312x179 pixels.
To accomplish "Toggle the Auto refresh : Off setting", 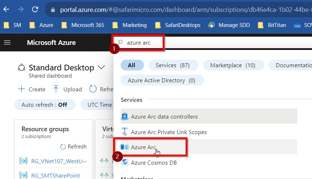I will coord(45,105).
